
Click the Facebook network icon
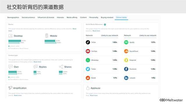click(126, 69)
